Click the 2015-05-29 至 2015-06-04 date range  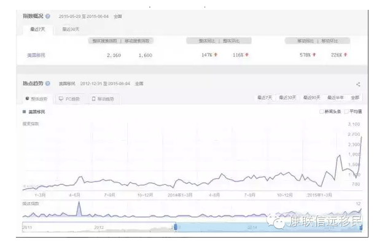84,17
